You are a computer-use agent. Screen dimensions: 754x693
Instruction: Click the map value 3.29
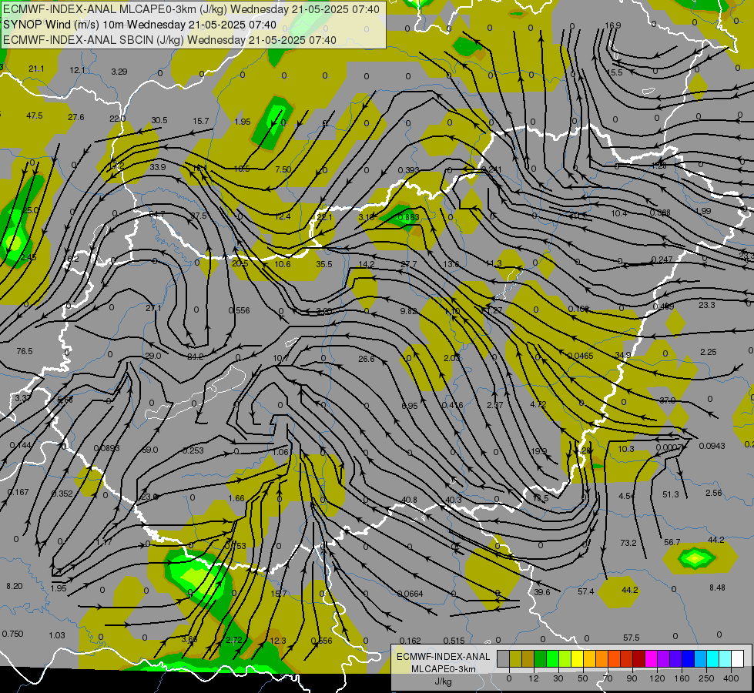tap(119, 72)
